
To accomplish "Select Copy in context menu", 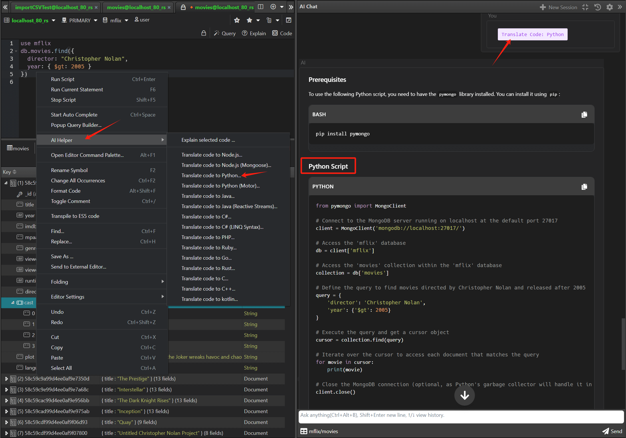I will 102,348.
